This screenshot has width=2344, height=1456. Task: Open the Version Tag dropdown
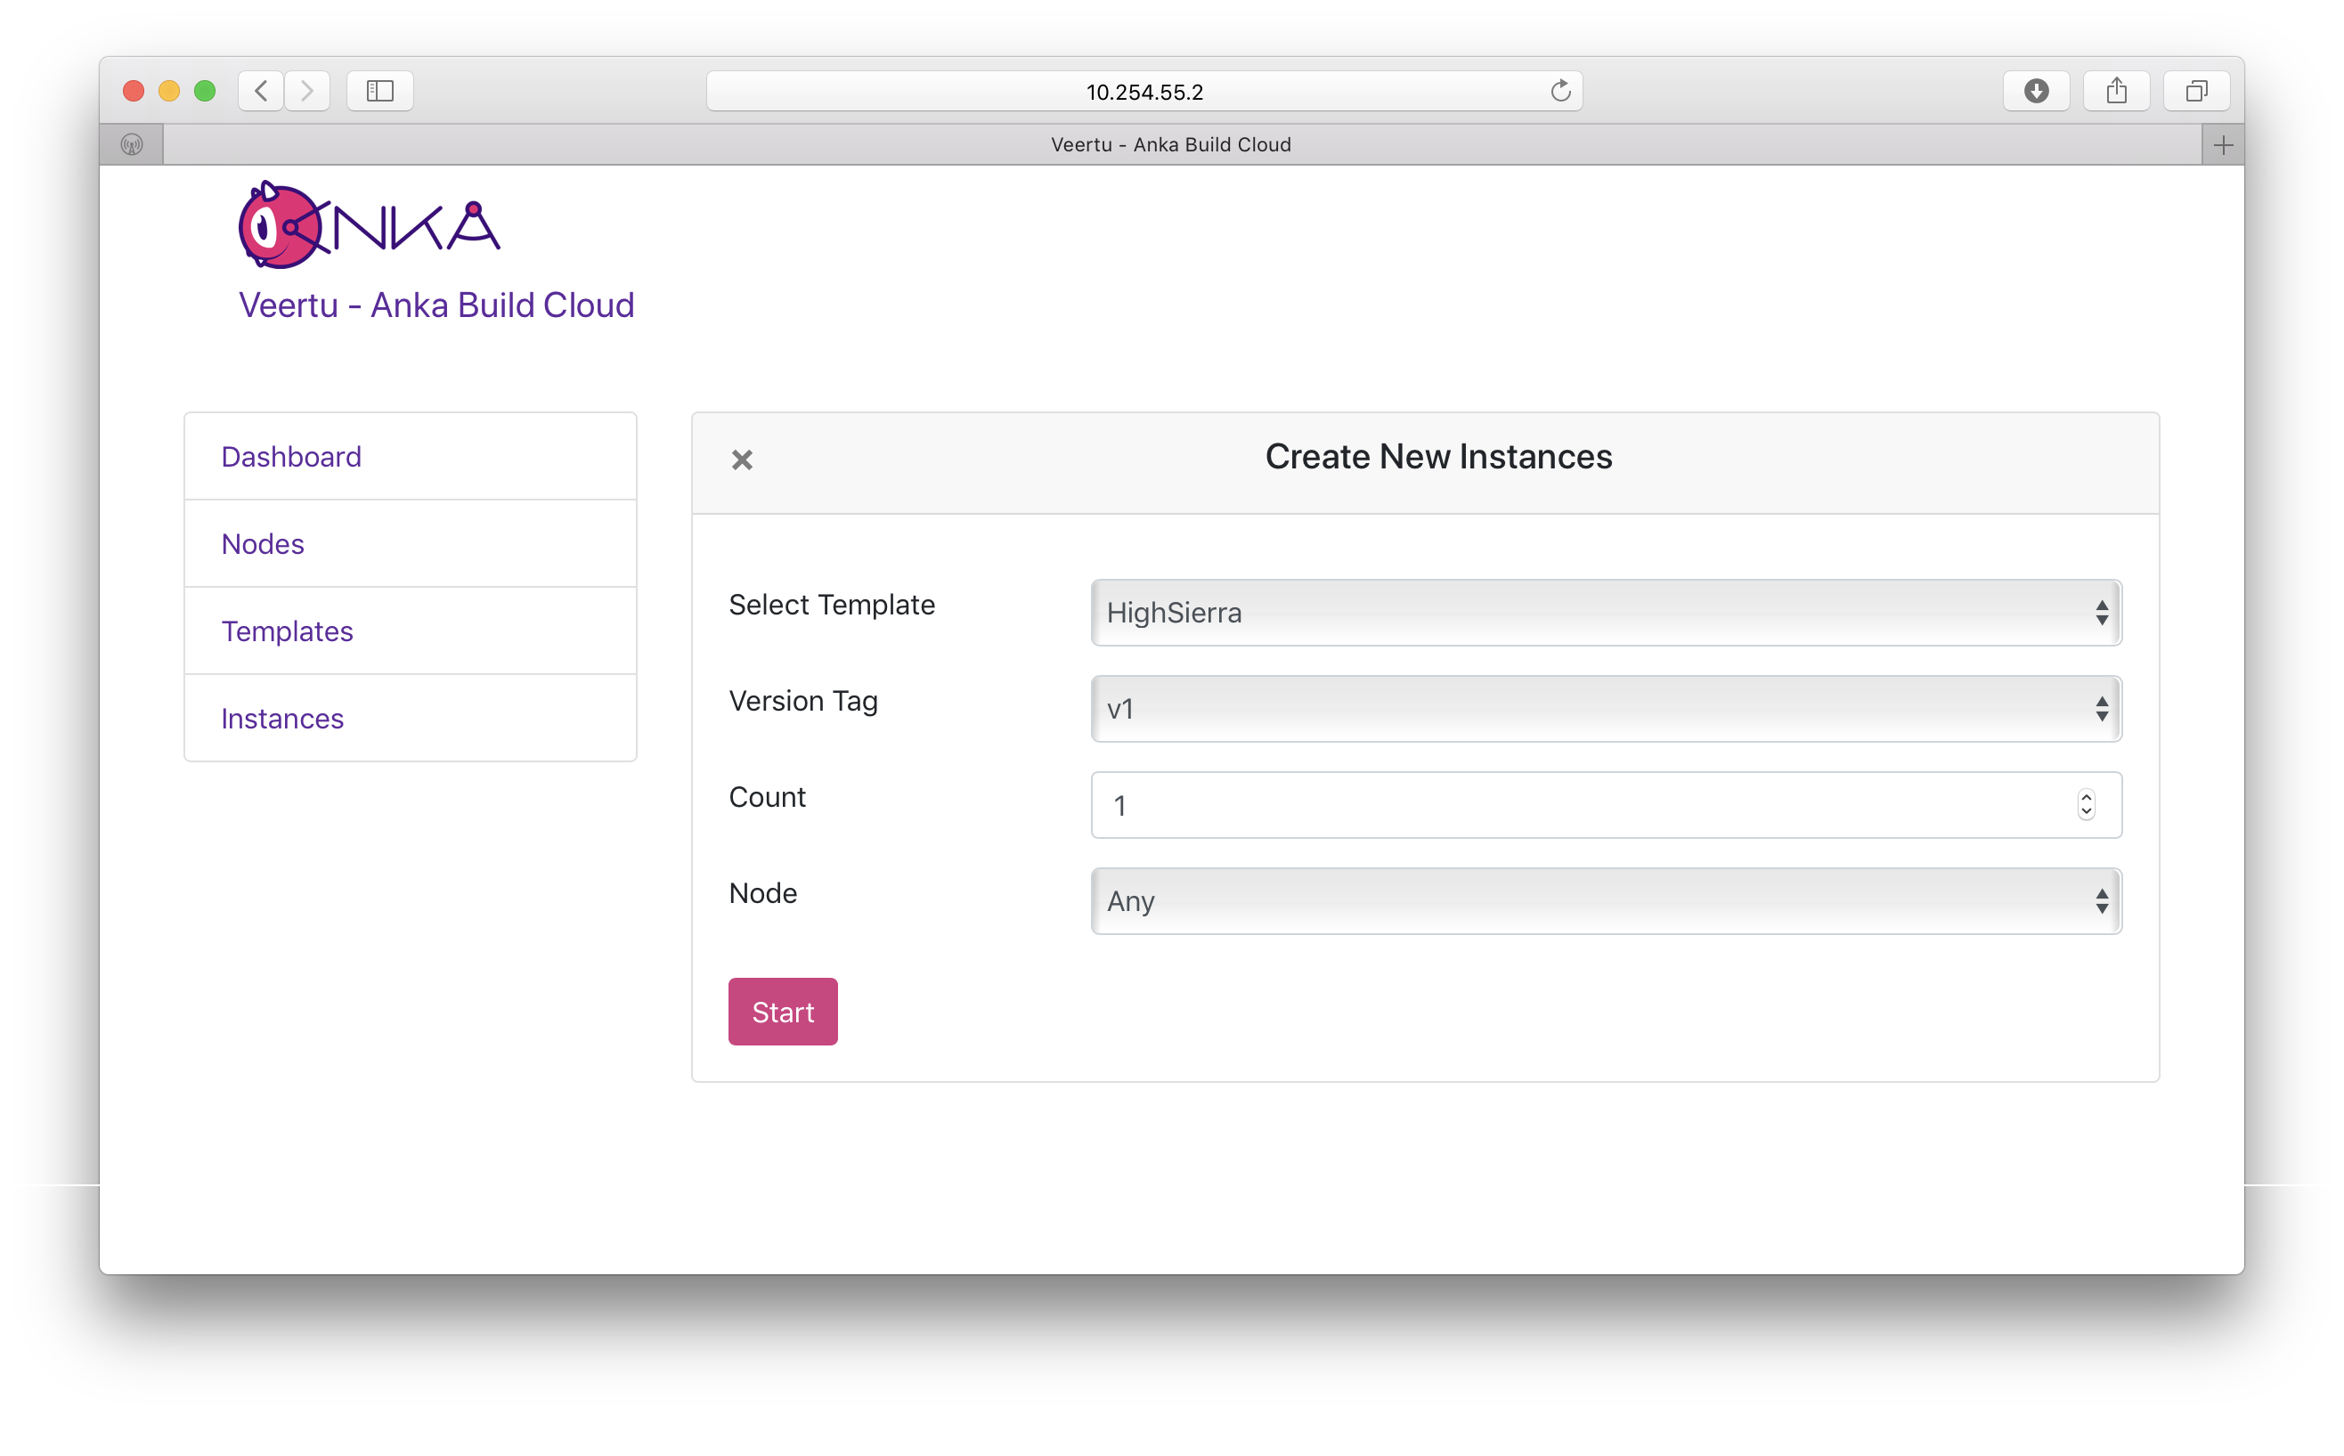(1606, 709)
